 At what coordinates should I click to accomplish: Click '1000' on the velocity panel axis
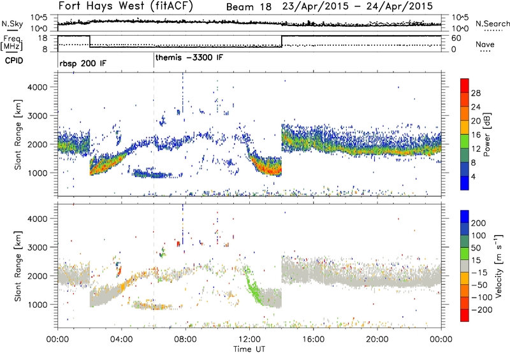coord(37,305)
